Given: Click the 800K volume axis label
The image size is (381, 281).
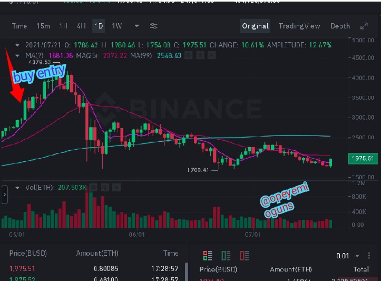Looking at the screenshot, I should (x=359, y=197).
